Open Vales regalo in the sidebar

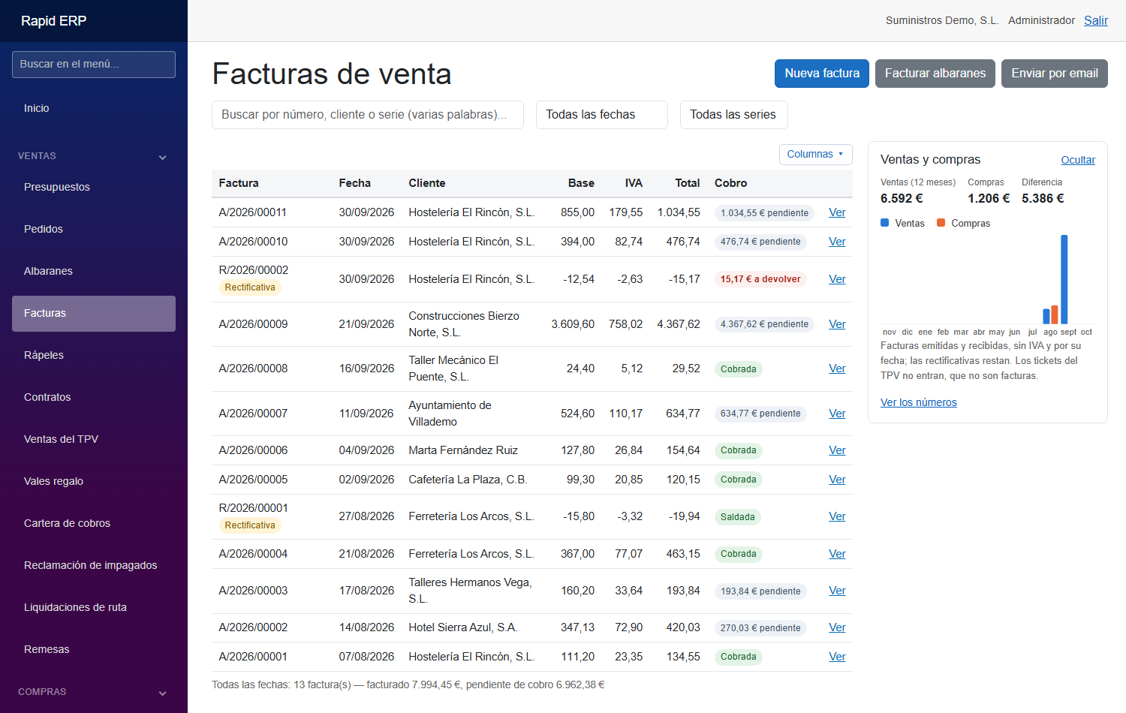click(x=94, y=481)
